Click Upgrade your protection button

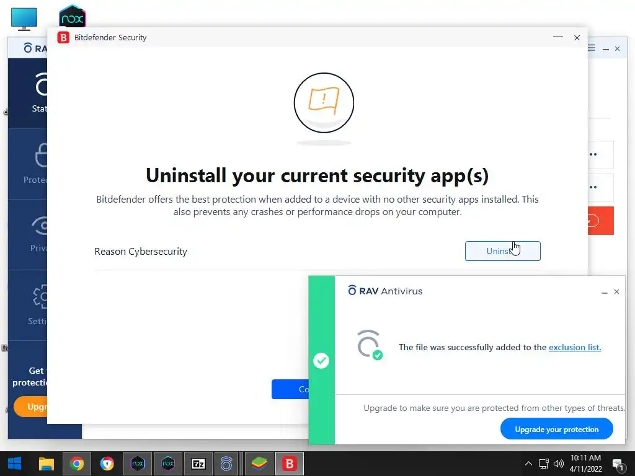(x=556, y=429)
